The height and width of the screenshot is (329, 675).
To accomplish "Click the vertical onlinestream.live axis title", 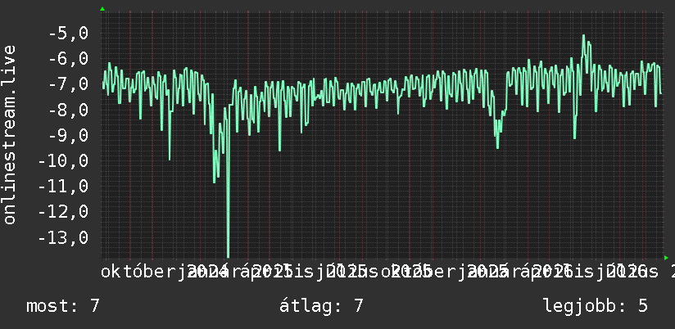I will [x=9, y=134].
